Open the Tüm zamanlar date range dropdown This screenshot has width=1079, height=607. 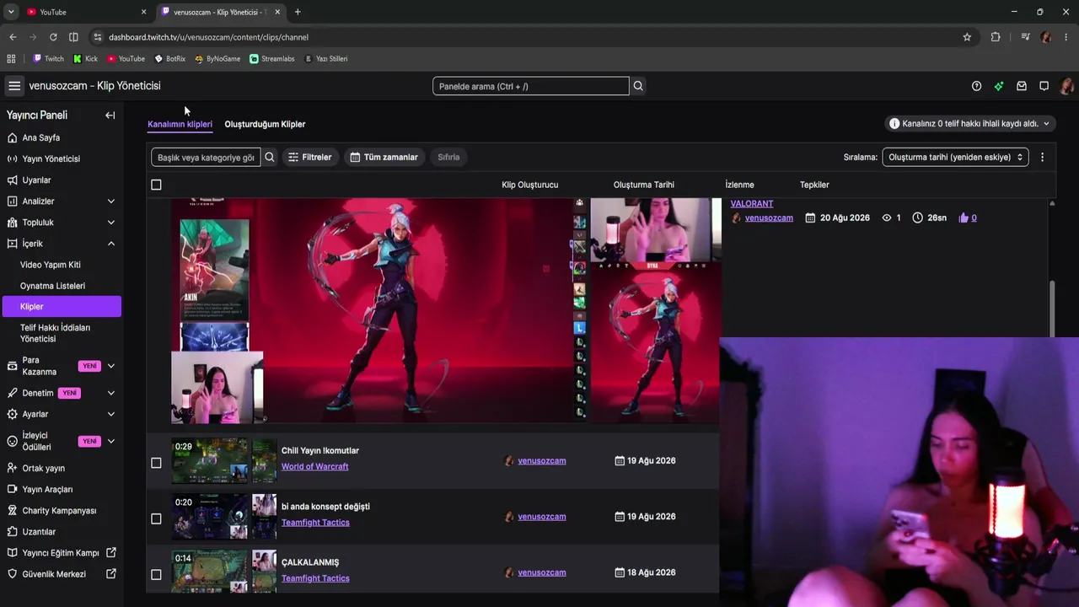click(384, 157)
